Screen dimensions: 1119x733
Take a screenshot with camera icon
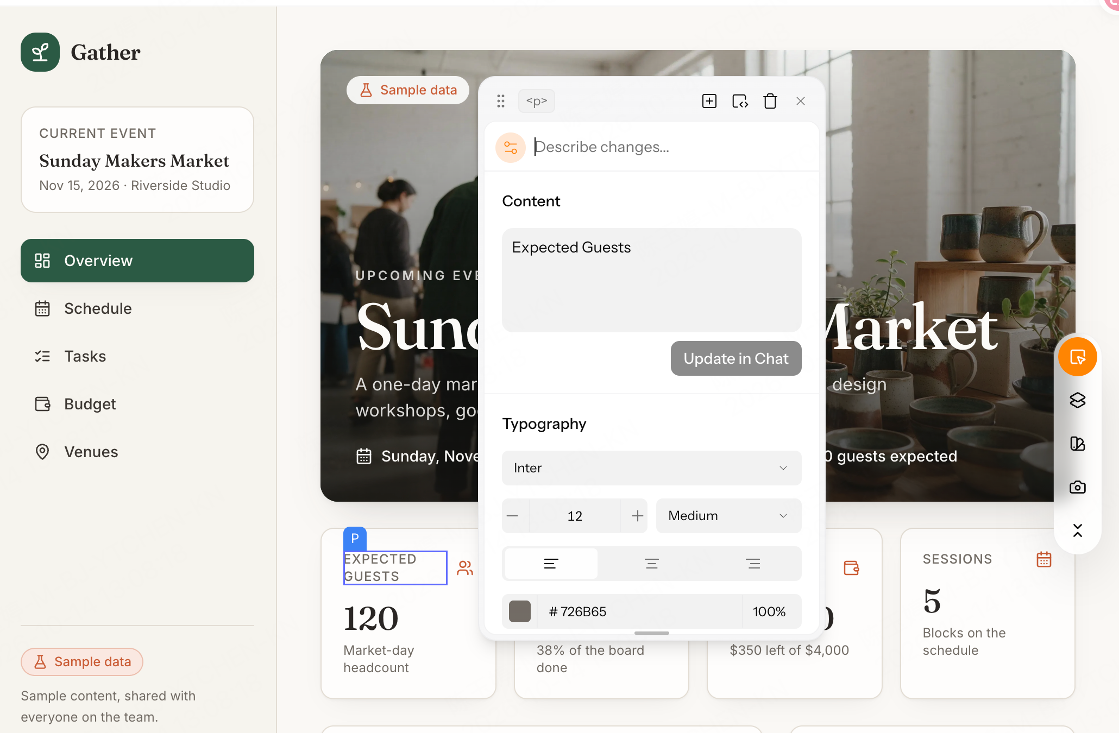pyautogui.click(x=1078, y=487)
